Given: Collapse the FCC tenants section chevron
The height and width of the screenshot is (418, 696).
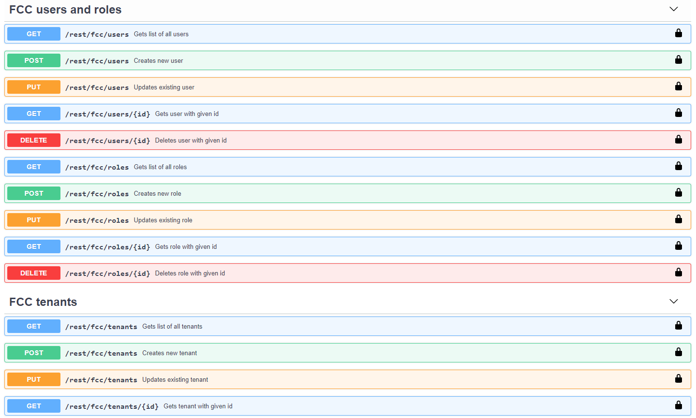Looking at the screenshot, I should tap(673, 302).
